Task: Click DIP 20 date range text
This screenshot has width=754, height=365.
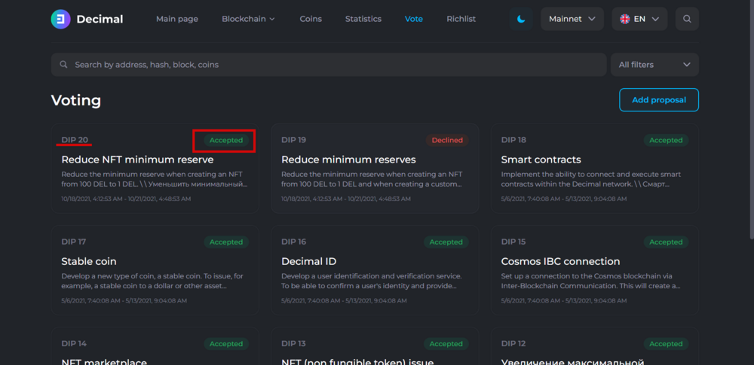Action: tap(124, 199)
